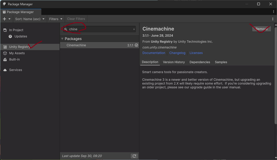Switch to the Dependencies tab
The image size is (277, 160).
tap(200, 62)
